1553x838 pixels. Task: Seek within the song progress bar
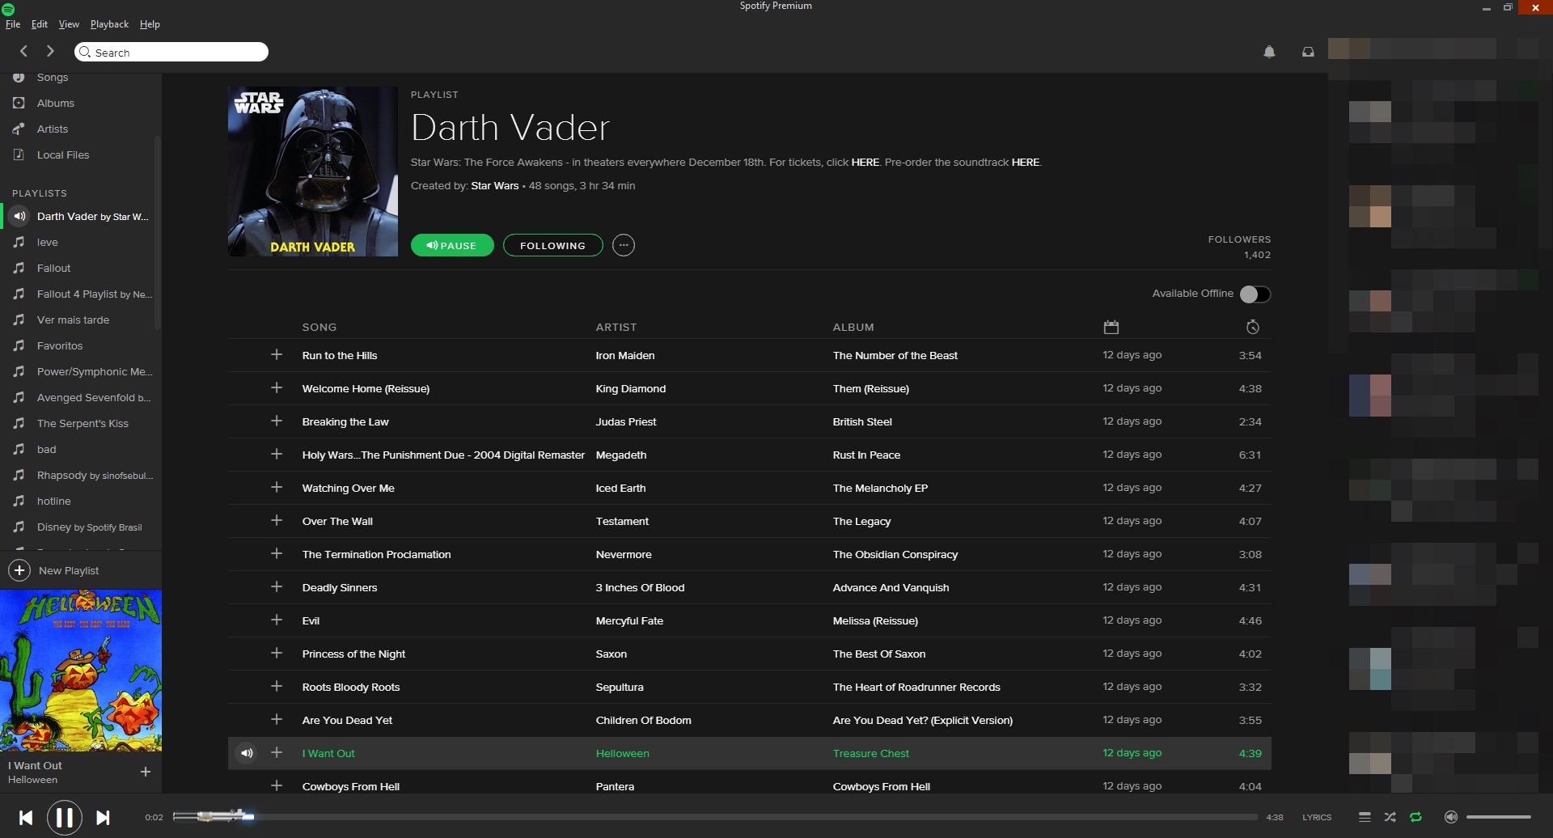[716, 817]
